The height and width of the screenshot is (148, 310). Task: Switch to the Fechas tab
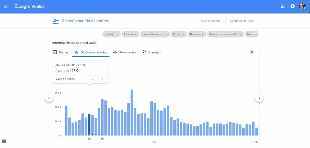point(60,52)
